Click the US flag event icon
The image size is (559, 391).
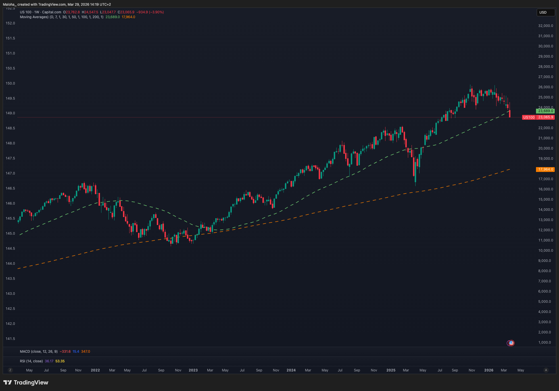tap(511, 343)
